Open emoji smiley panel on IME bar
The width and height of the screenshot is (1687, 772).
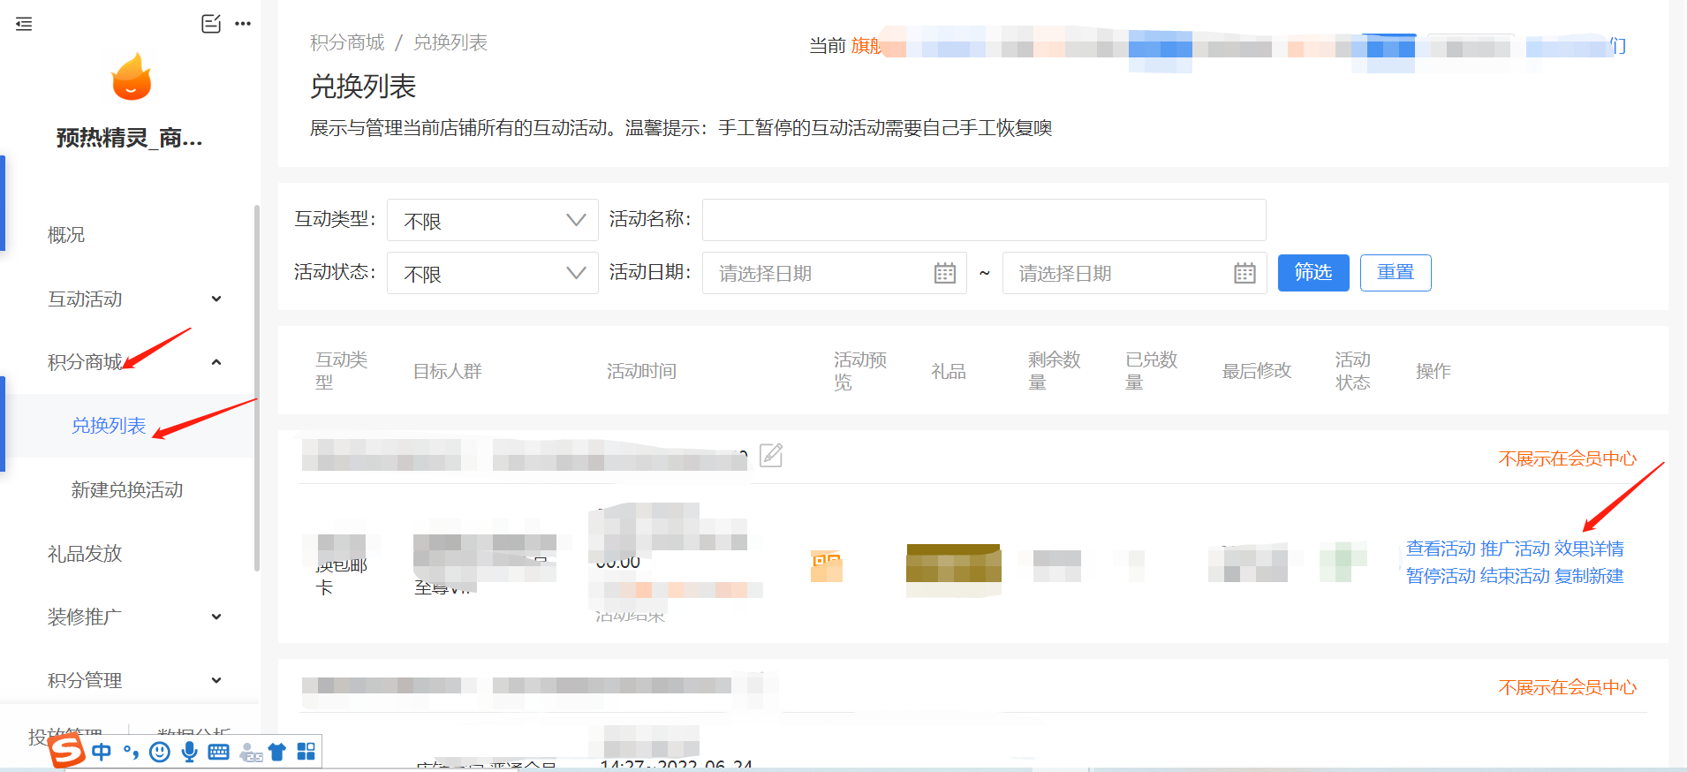pyautogui.click(x=160, y=752)
